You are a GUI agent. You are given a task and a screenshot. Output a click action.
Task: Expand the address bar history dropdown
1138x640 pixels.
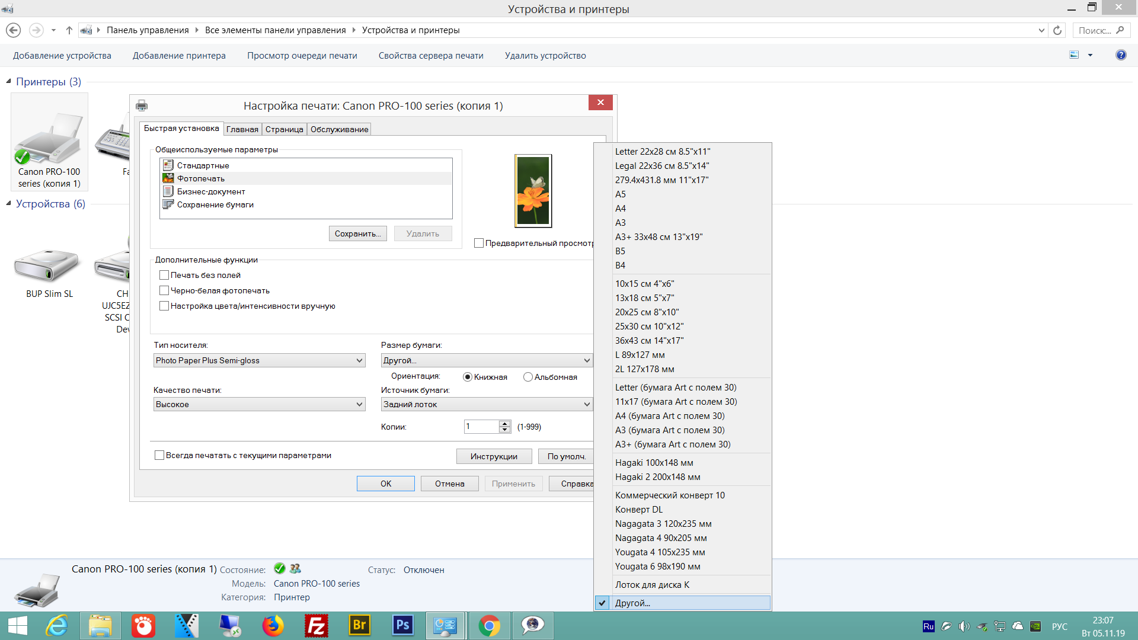tap(1041, 30)
